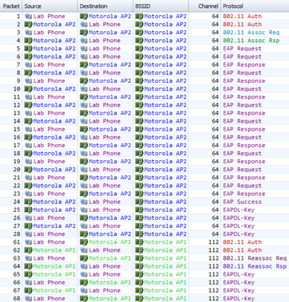Select the EAP Success protocol cell
This screenshot has width=289, height=302.
pyautogui.click(x=242, y=202)
